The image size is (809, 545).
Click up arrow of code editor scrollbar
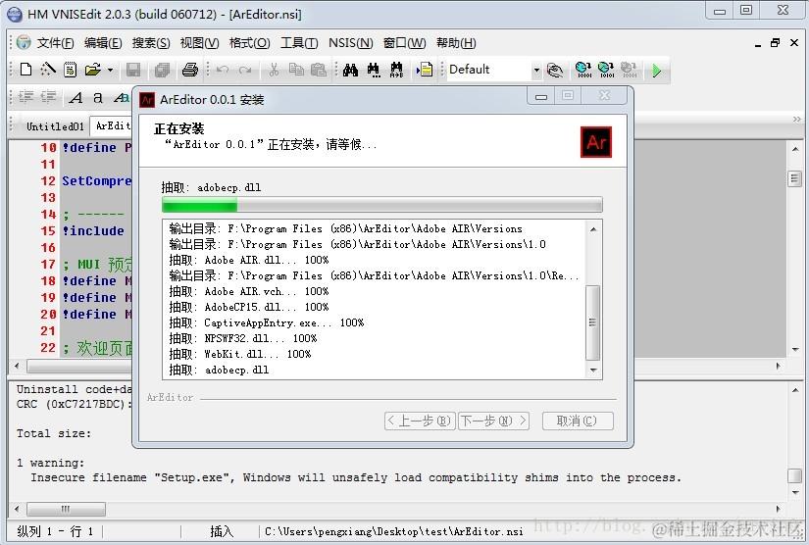pyautogui.click(x=794, y=150)
